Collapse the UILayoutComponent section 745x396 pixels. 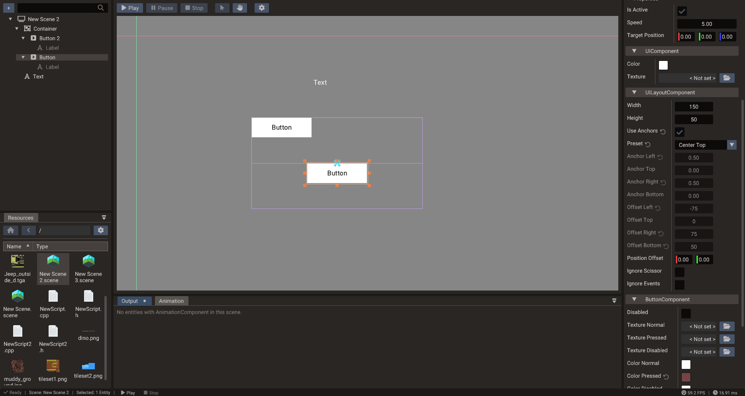pyautogui.click(x=634, y=92)
